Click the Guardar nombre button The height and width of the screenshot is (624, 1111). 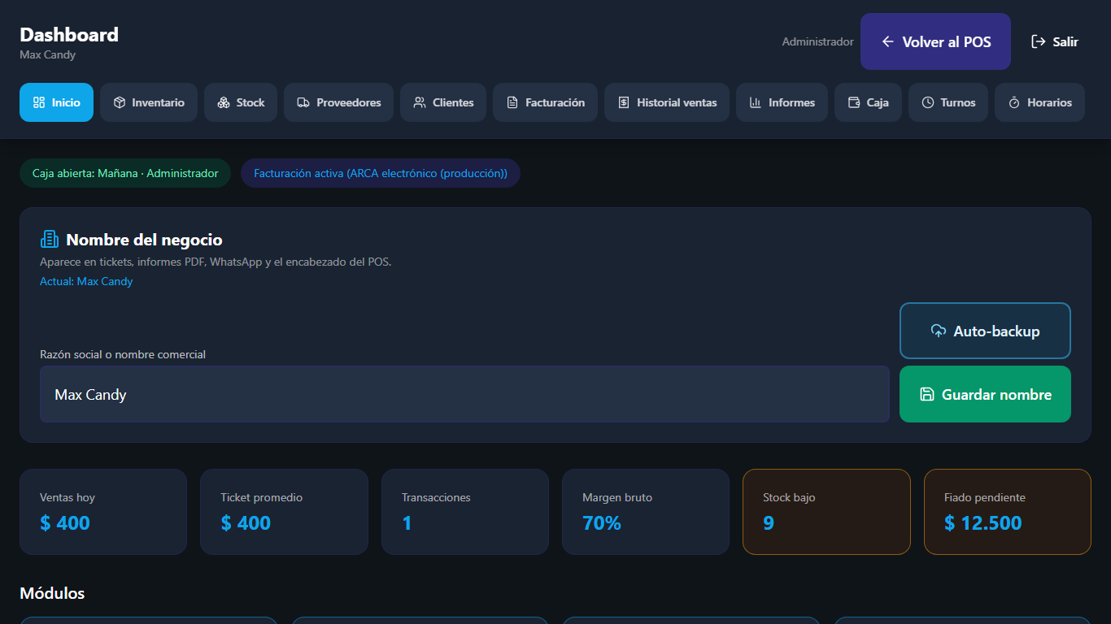click(x=985, y=394)
